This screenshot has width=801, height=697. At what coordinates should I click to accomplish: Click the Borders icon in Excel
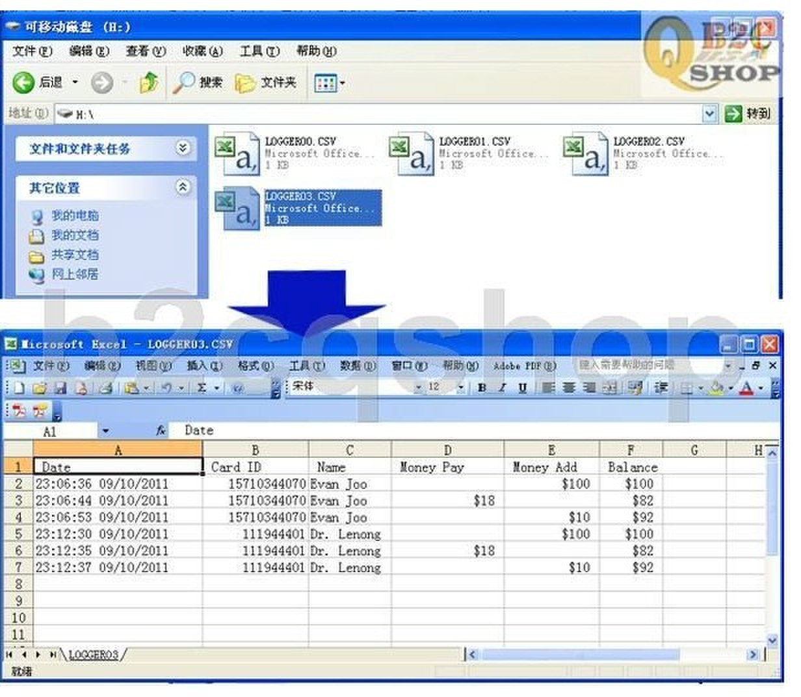[x=686, y=389]
